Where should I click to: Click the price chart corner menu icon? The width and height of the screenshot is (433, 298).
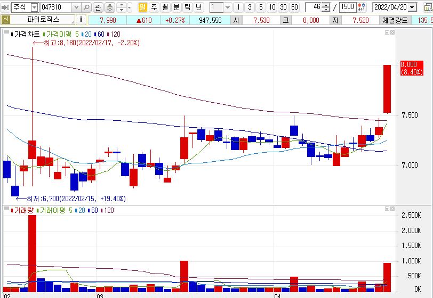click(6, 32)
